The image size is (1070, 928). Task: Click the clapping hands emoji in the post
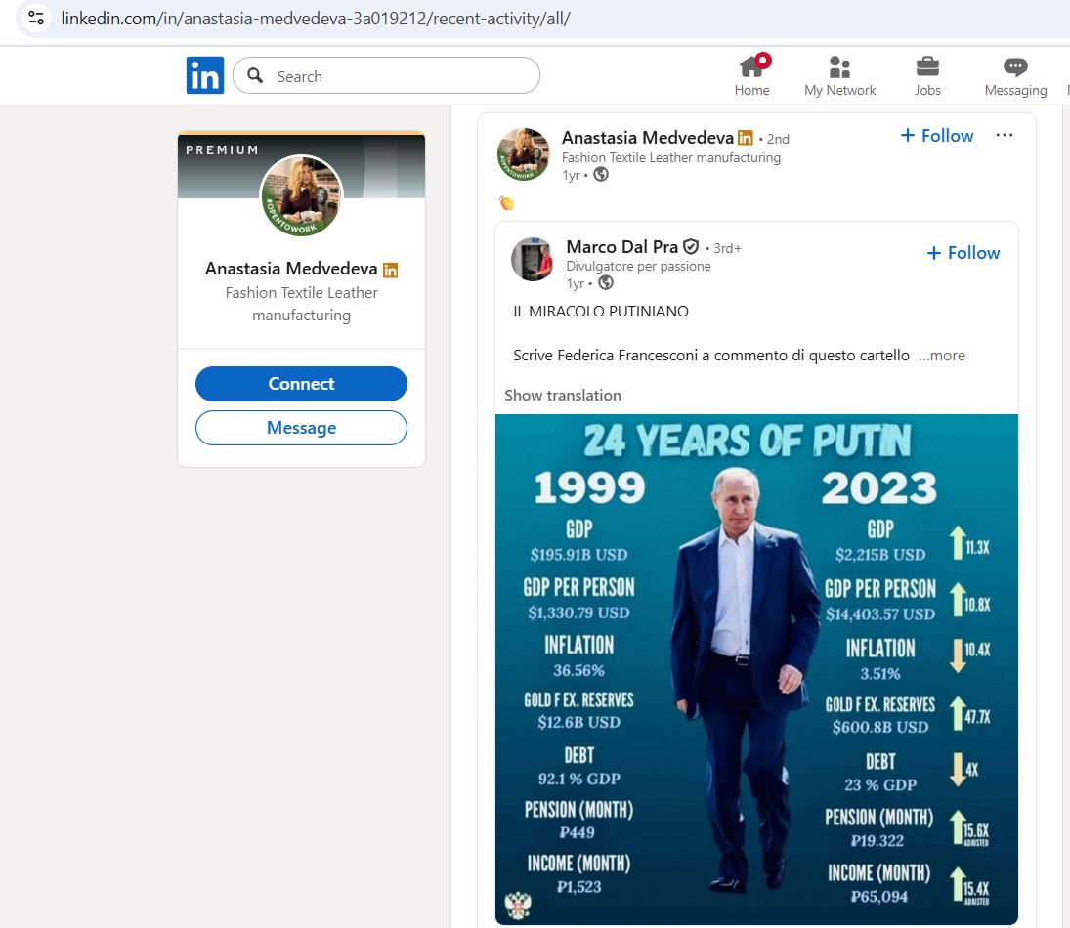[x=506, y=202]
